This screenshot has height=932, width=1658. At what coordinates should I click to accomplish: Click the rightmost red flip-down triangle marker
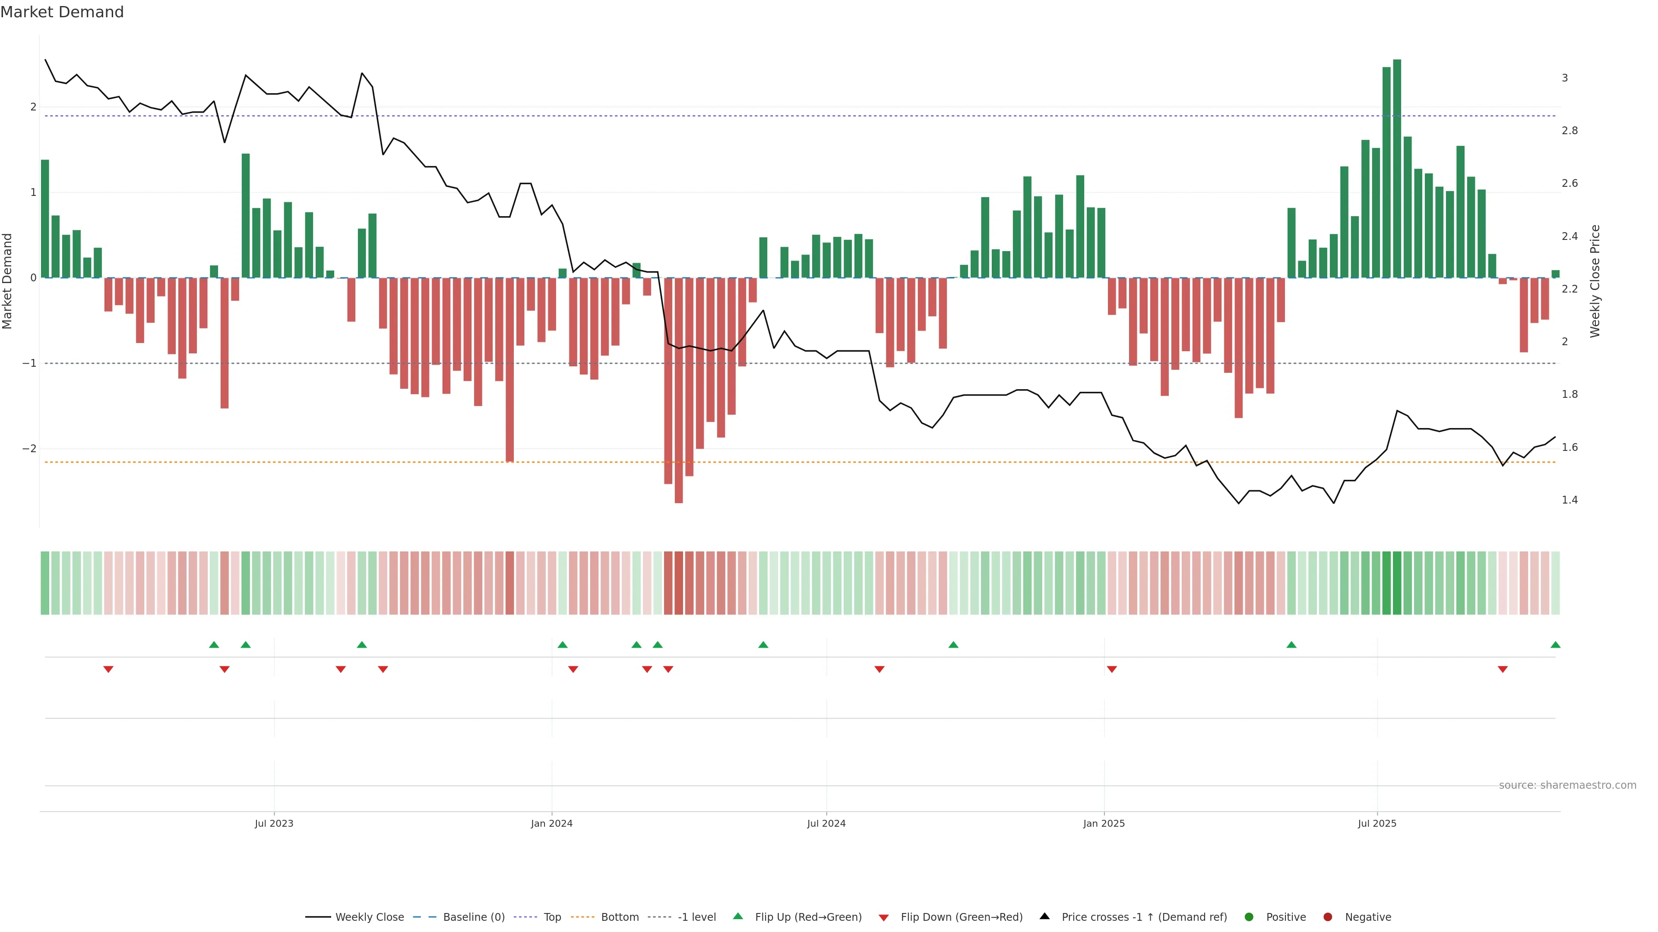1502,670
